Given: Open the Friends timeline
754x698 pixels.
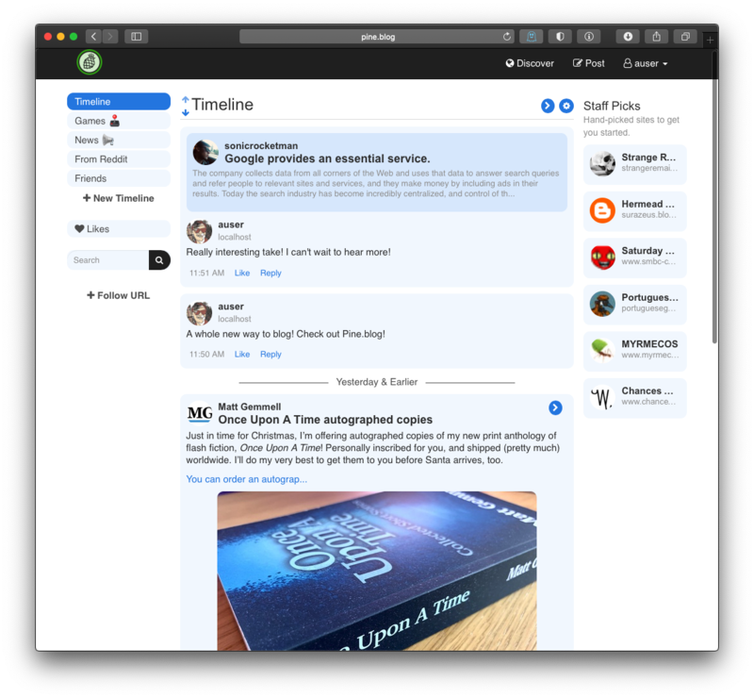Looking at the screenshot, I should pyautogui.click(x=119, y=178).
